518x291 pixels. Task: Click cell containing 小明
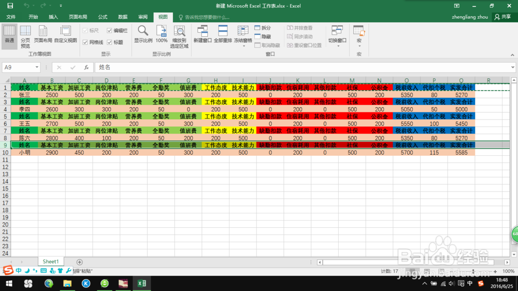pyautogui.click(x=24, y=153)
